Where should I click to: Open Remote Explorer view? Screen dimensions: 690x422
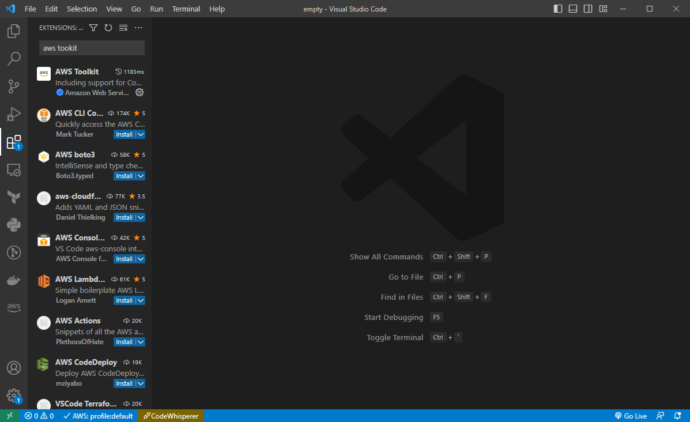pos(14,170)
